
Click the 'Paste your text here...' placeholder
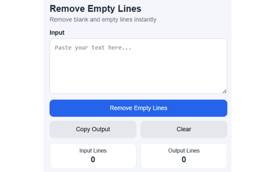[93, 48]
